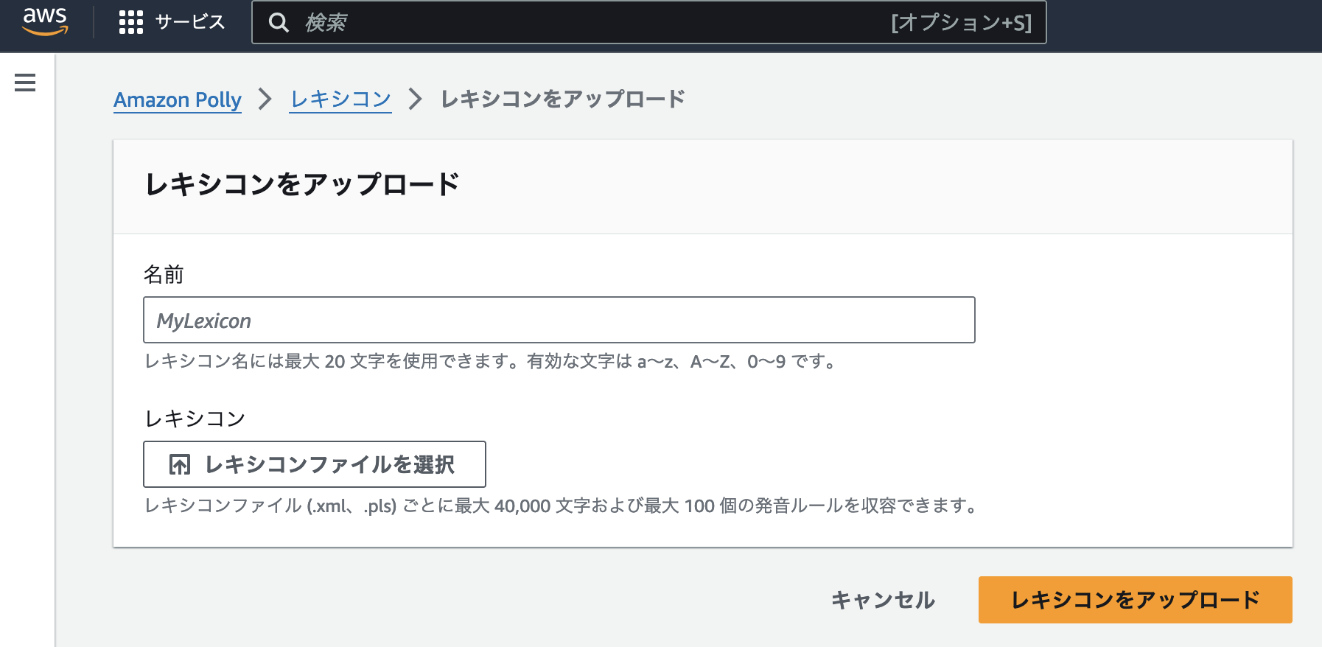Click current breadcrumb レキシコンをアップロード
Image resolution: width=1322 pixels, height=647 pixels.
[562, 99]
